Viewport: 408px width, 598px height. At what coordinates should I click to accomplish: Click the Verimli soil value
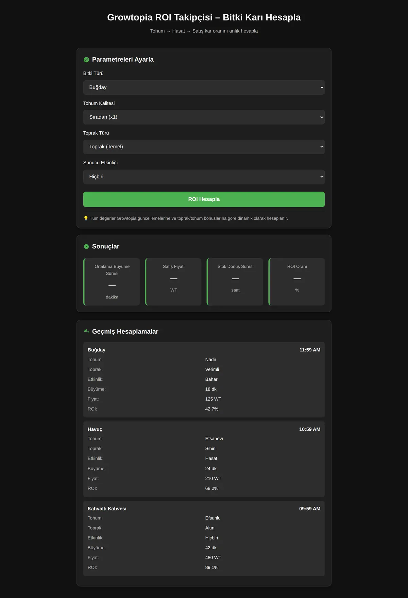[x=212, y=369]
